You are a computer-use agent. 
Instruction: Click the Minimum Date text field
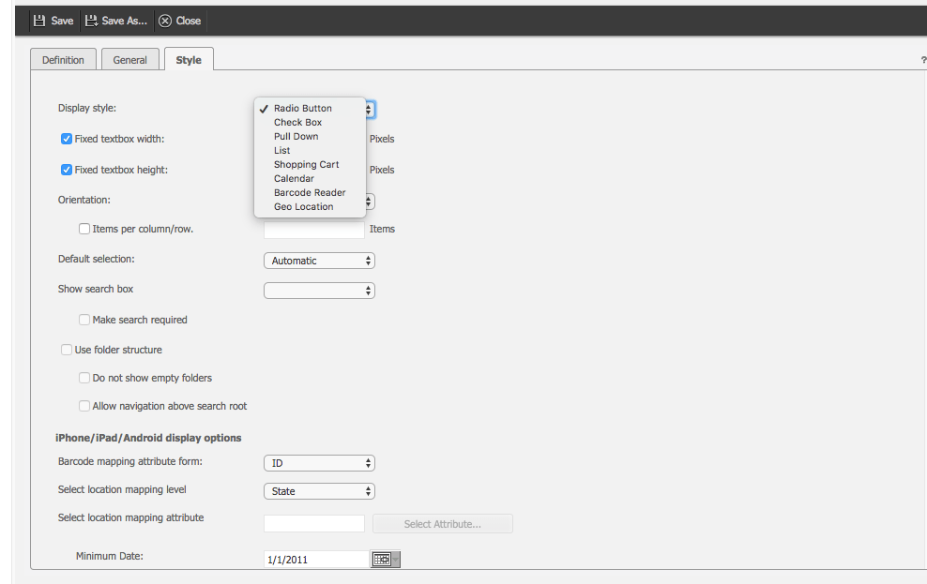click(x=316, y=560)
